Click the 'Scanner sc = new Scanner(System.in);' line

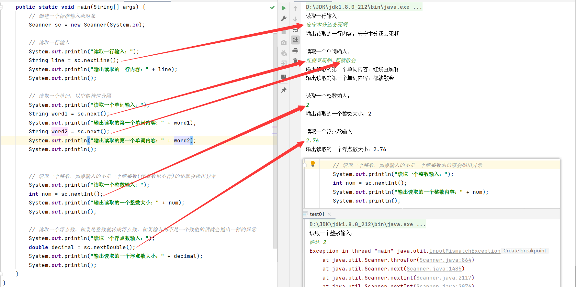(87, 25)
